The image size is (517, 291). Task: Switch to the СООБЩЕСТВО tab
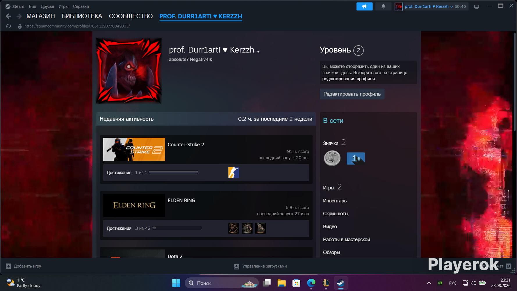[x=131, y=16]
